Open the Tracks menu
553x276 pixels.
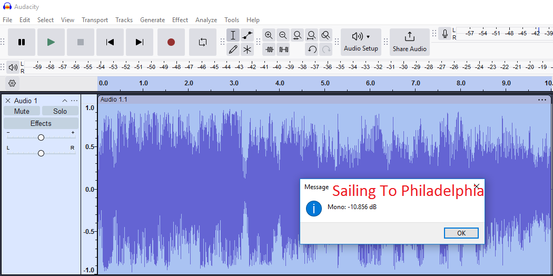124,20
